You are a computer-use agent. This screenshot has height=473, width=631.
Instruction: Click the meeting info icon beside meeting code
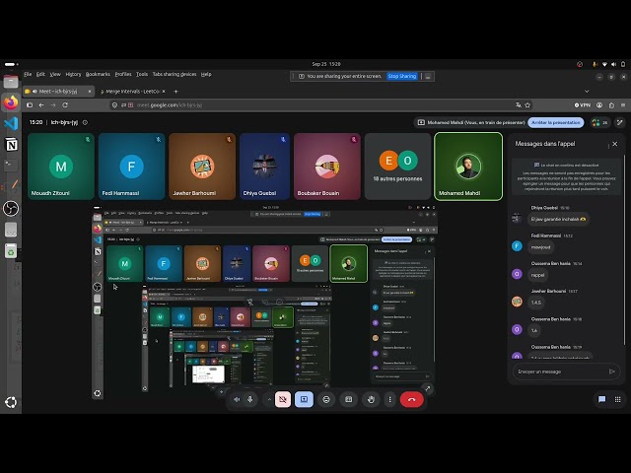pyautogui.click(x=85, y=122)
